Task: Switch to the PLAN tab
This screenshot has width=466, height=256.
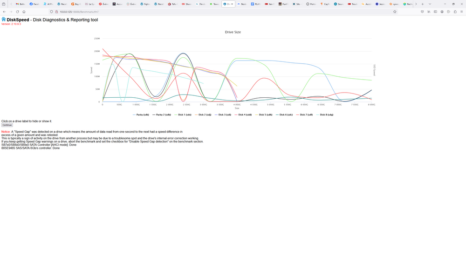Action: click(255, 4)
